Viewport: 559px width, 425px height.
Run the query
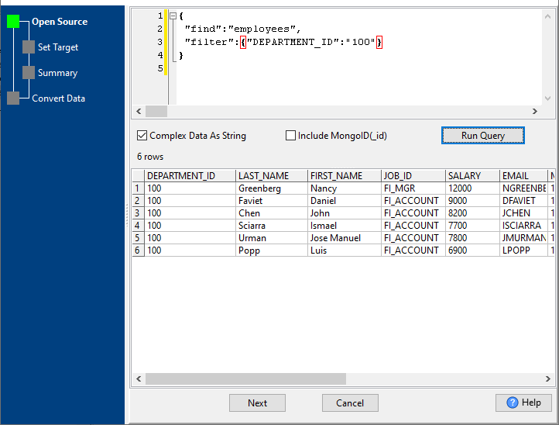coord(483,136)
